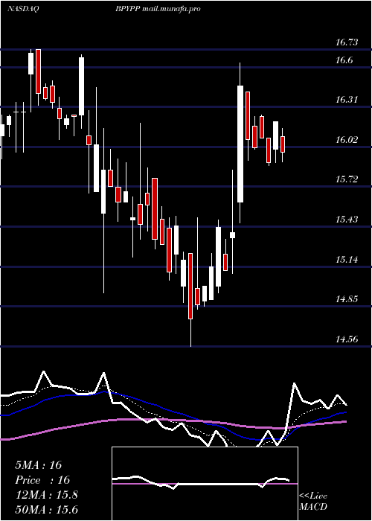Click the 15.72 price level label
This screenshot has height=521, width=372.
coord(347,179)
